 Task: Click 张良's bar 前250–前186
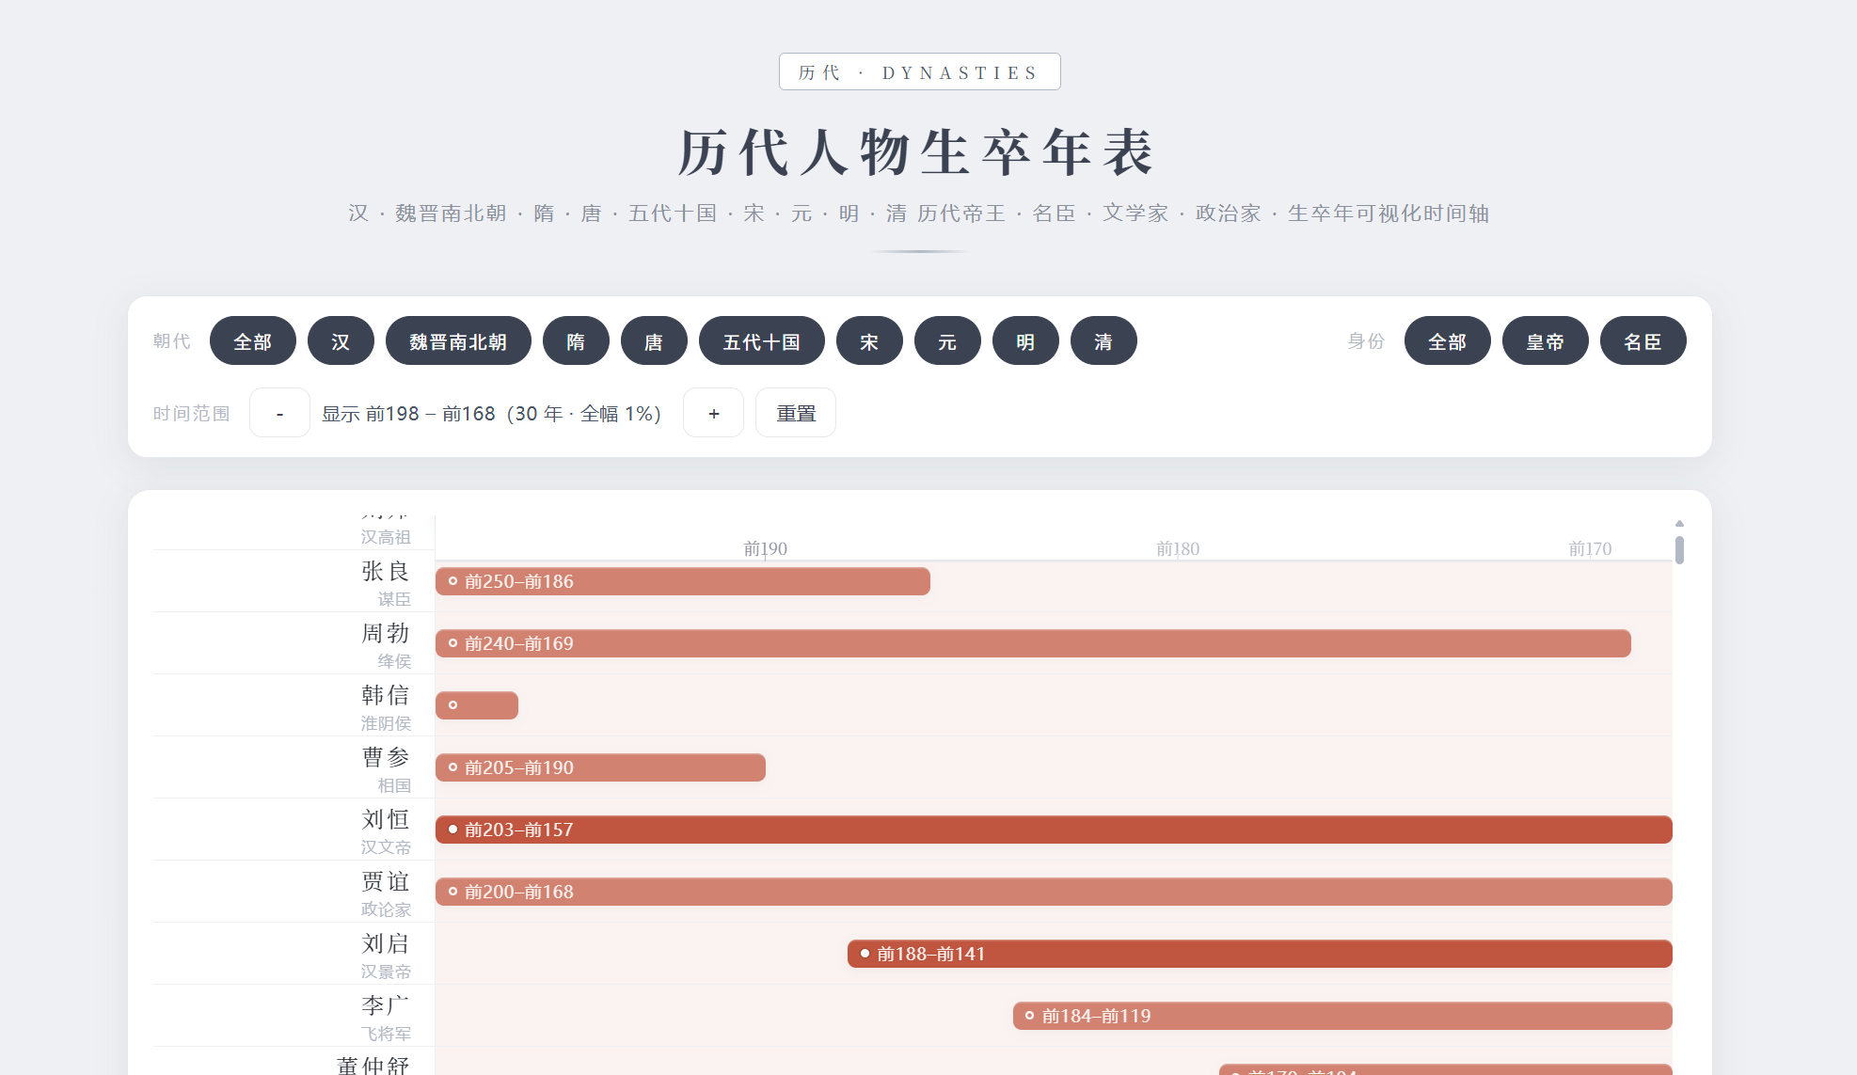pyautogui.click(x=683, y=581)
